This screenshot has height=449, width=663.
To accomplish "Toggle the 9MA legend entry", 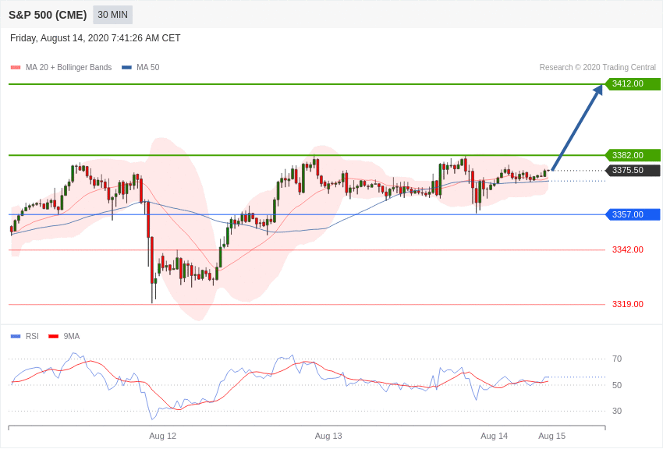I will (64, 336).
